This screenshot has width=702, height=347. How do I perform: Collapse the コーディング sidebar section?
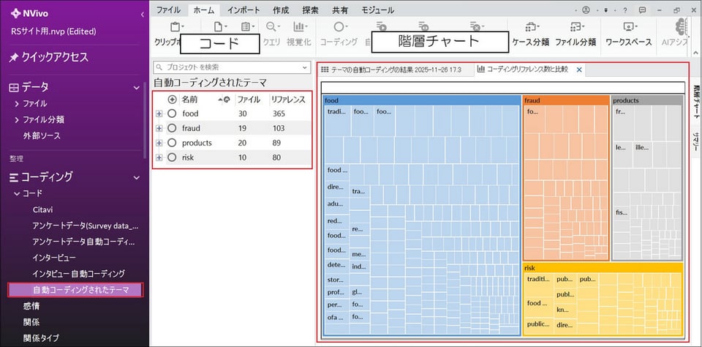pos(137,178)
